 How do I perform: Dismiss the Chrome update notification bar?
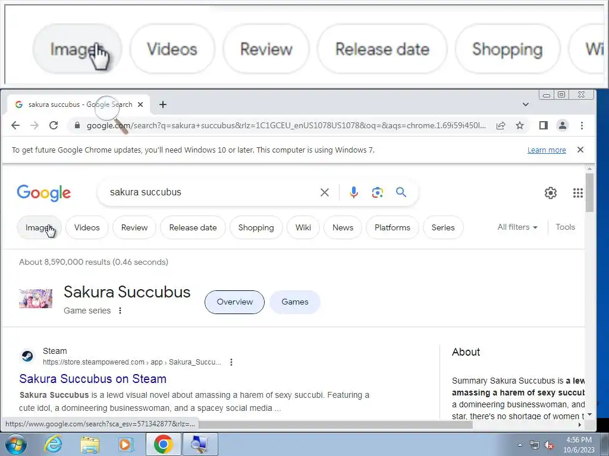click(x=580, y=150)
